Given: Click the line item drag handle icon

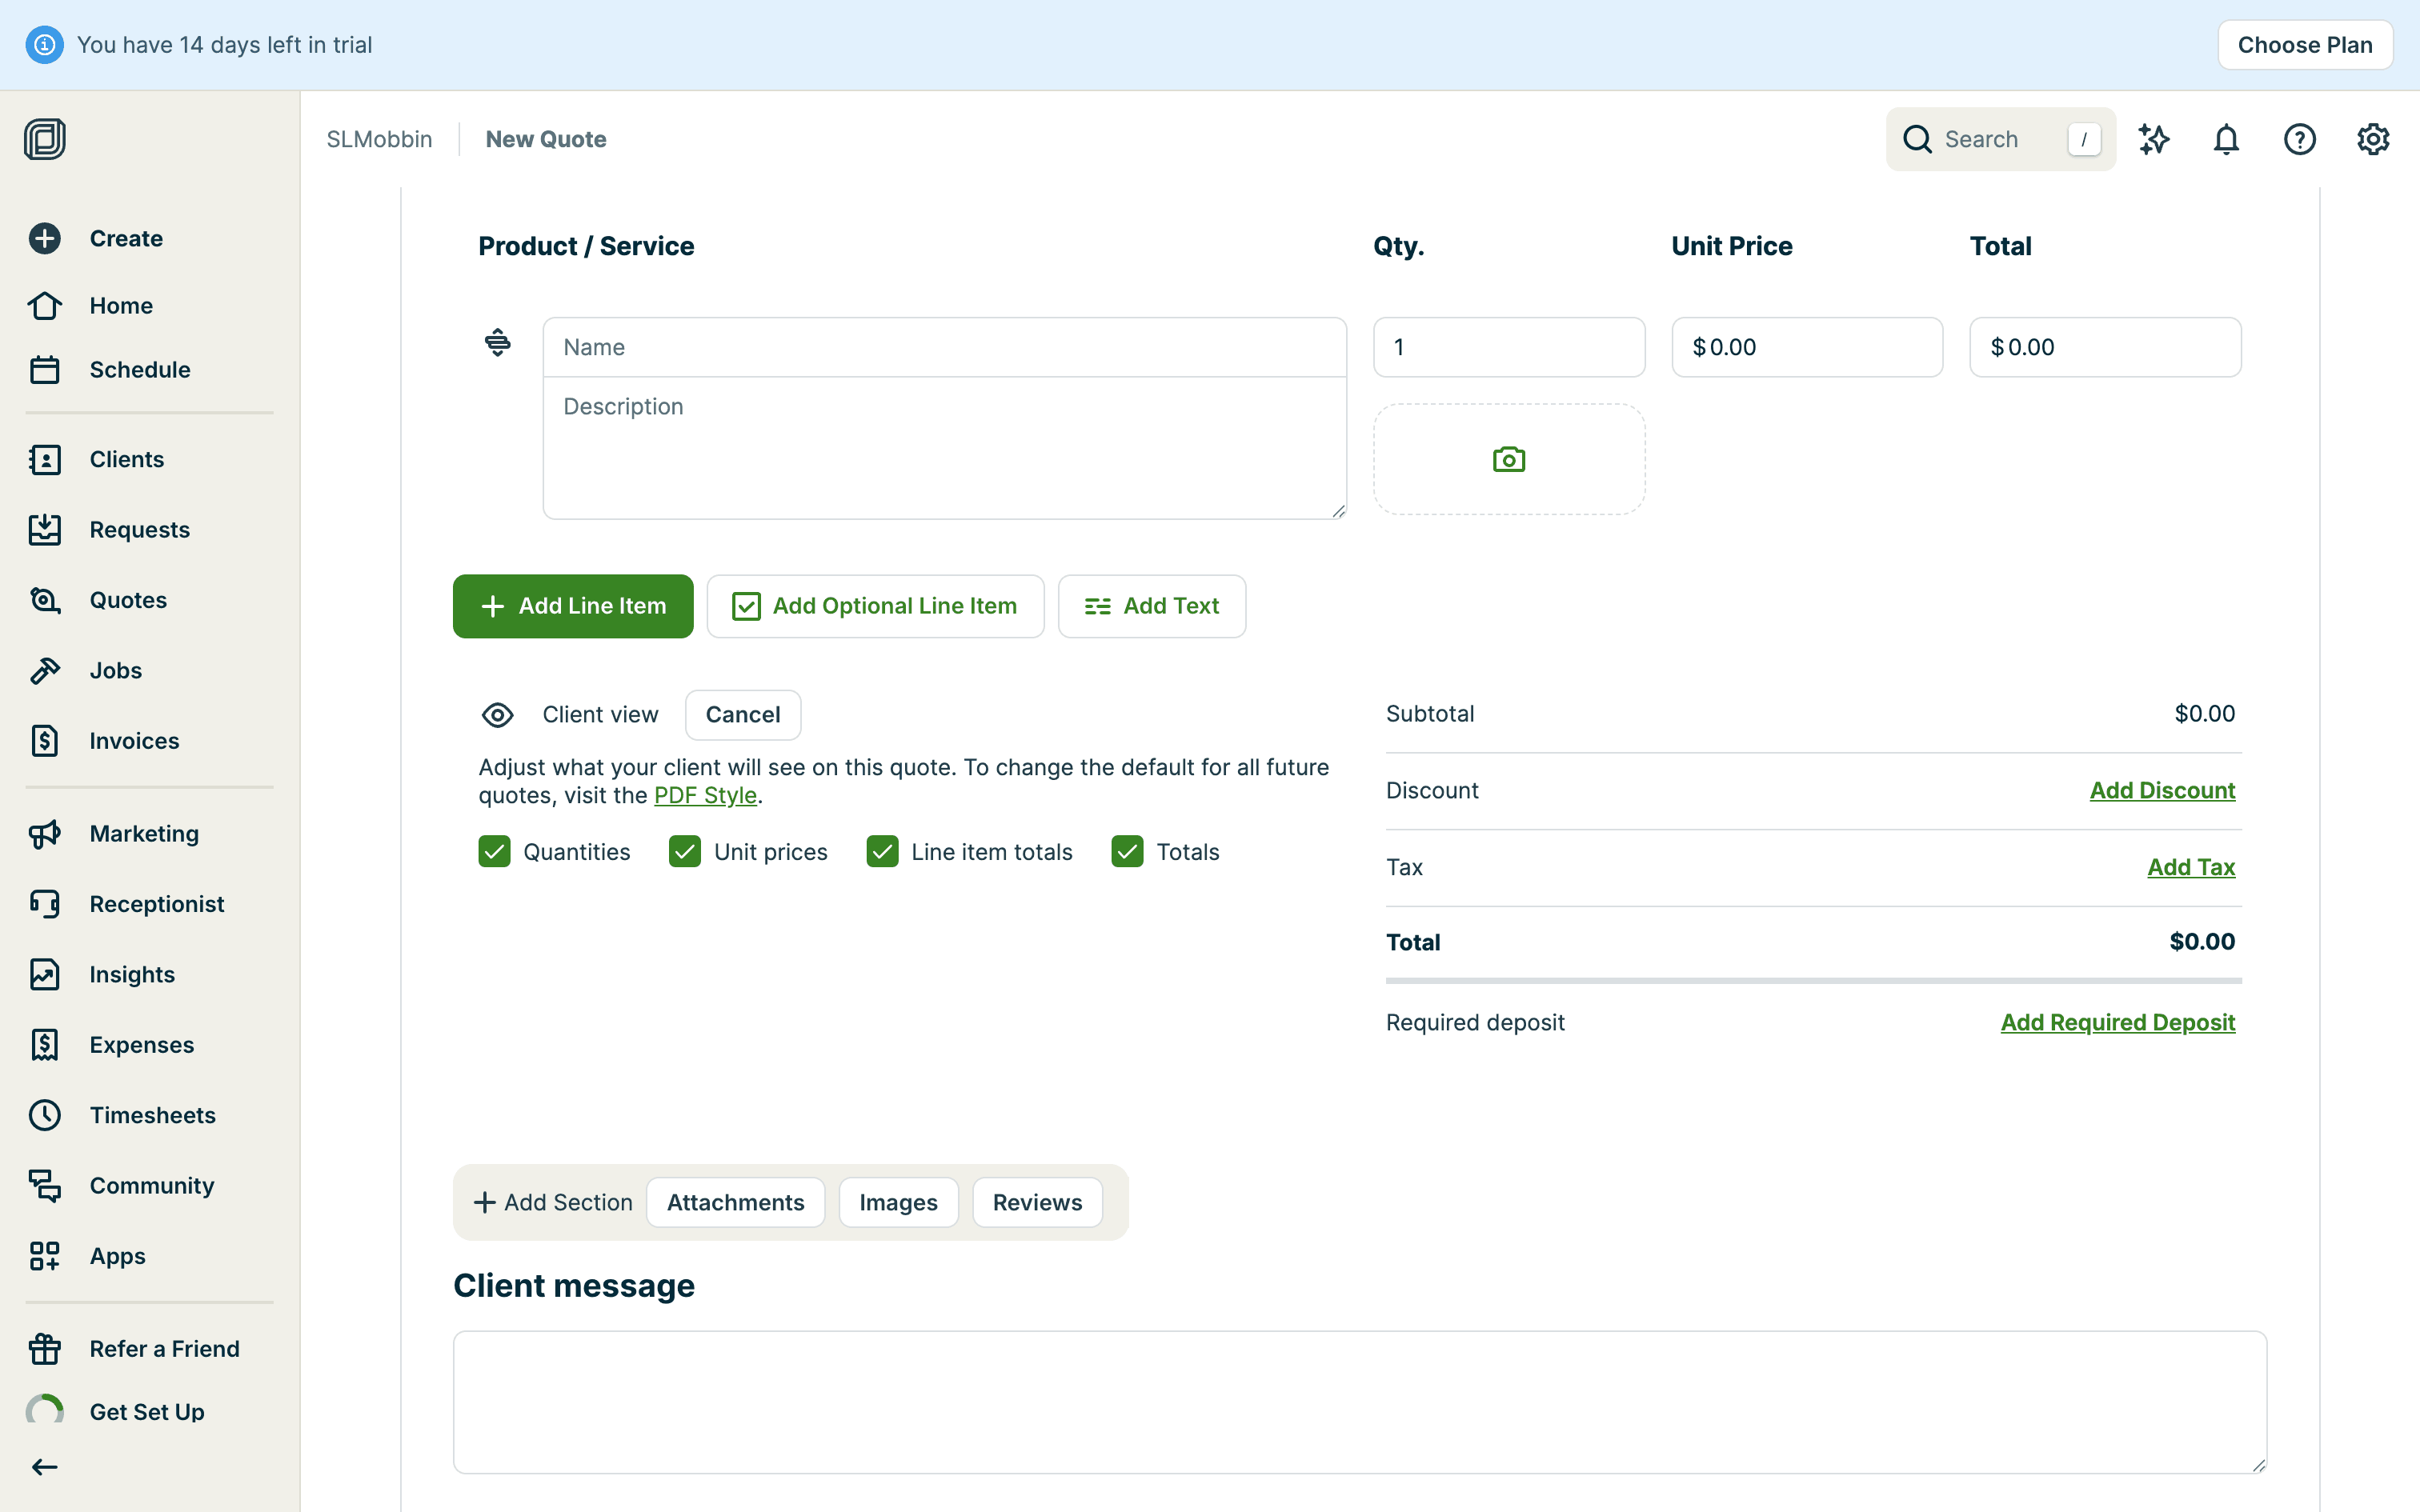Looking at the screenshot, I should pos(497,343).
